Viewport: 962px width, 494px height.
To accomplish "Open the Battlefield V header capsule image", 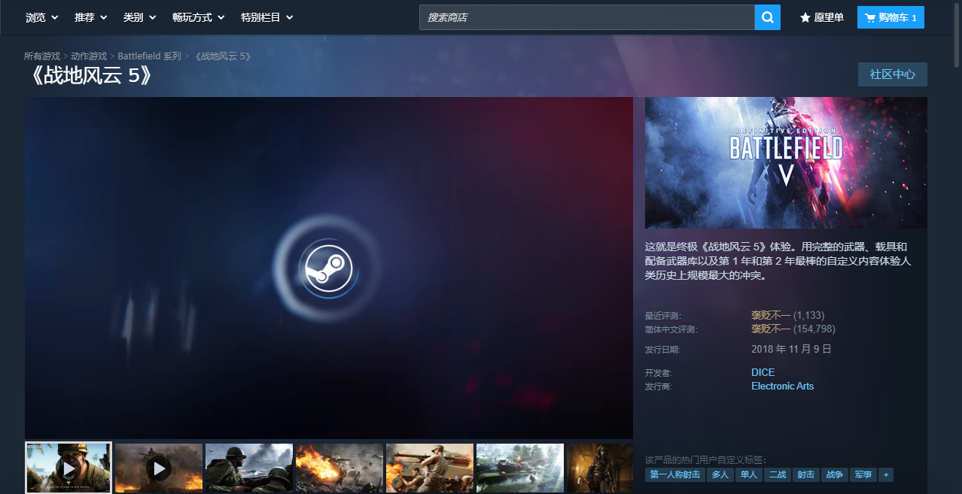I will point(786,162).
